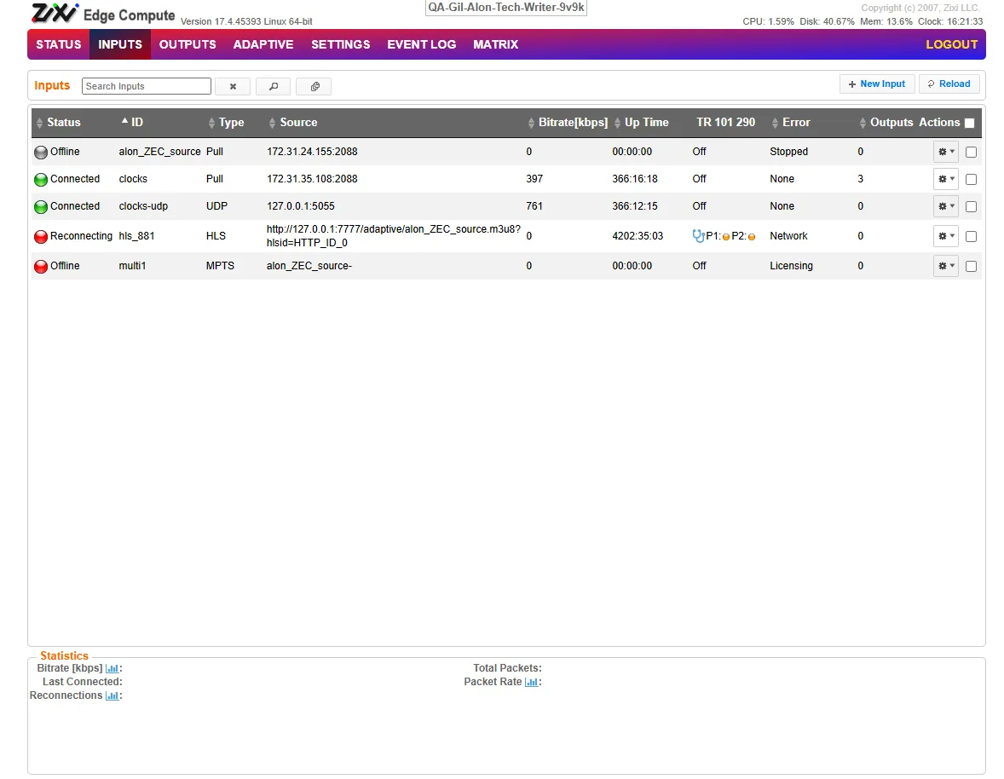The image size is (1004, 779).
Task: Click the copy icon beside search
Action: [314, 86]
